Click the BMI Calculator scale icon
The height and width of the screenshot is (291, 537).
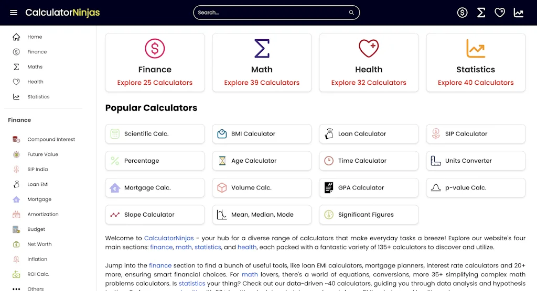pos(222,134)
